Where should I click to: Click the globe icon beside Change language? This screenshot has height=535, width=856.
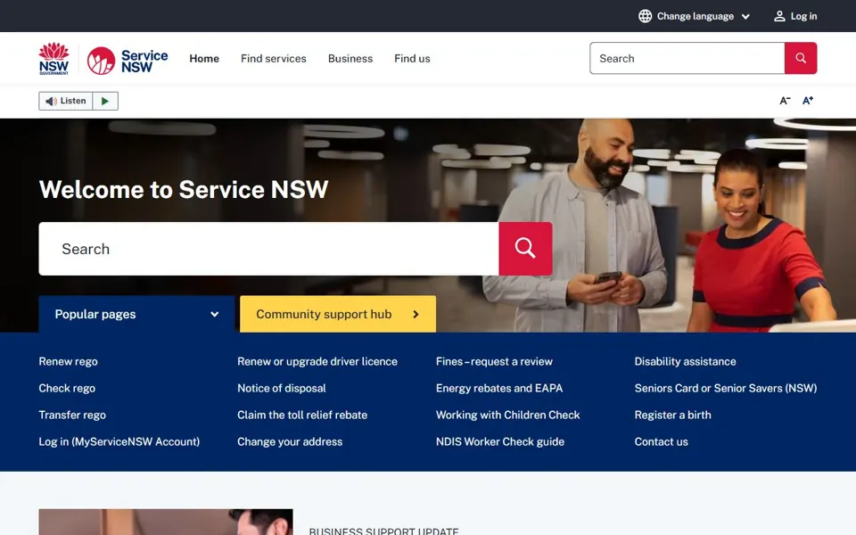coord(645,16)
